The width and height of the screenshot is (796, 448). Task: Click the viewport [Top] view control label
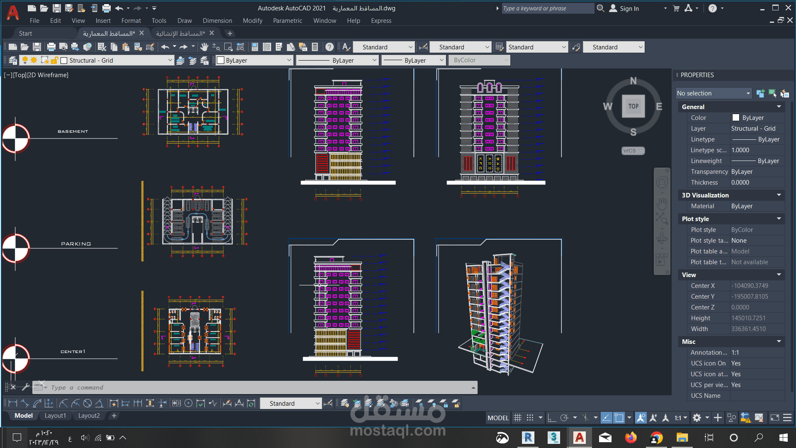(20, 75)
